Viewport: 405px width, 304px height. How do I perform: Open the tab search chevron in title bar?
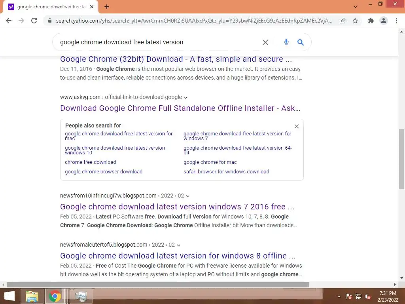[x=356, y=7]
